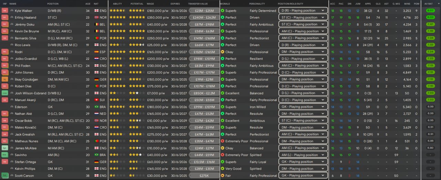
Task: Click Kalvin Phillips' Very Good morale icon
Action: 222,169
